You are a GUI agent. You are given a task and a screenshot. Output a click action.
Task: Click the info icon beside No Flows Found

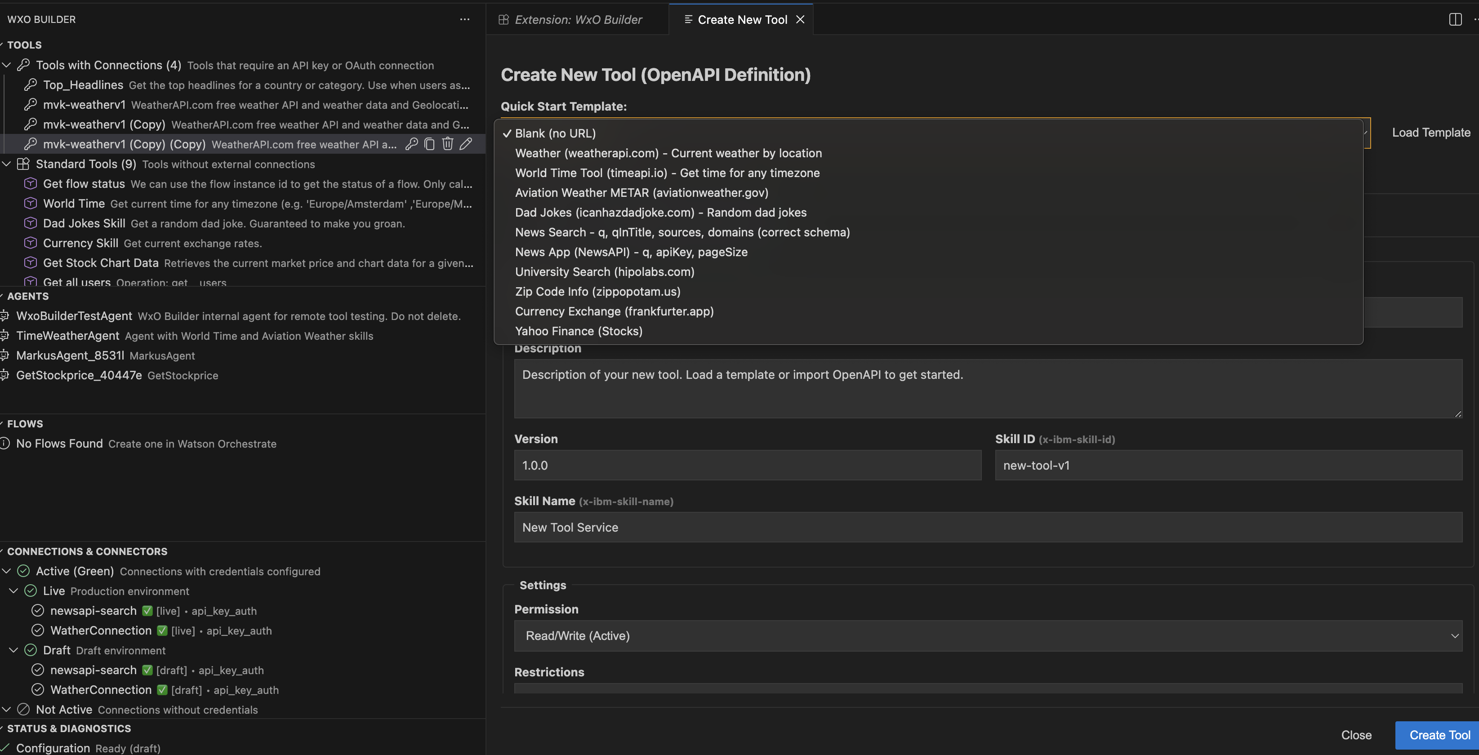4,443
